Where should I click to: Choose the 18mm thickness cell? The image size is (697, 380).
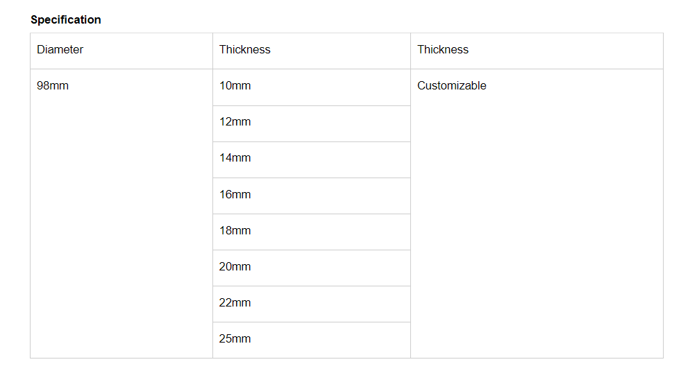point(235,231)
